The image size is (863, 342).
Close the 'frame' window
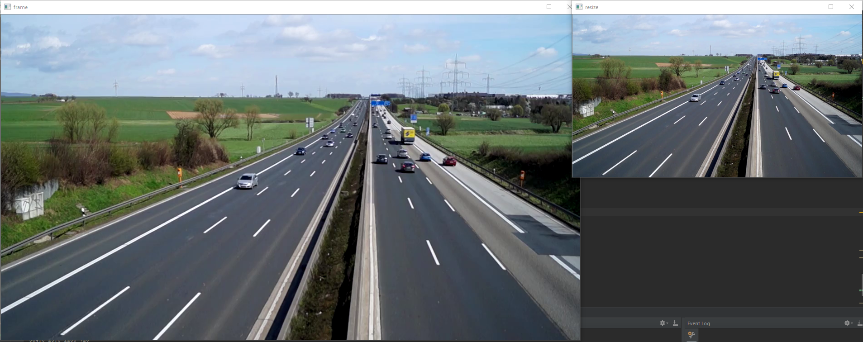tap(569, 7)
